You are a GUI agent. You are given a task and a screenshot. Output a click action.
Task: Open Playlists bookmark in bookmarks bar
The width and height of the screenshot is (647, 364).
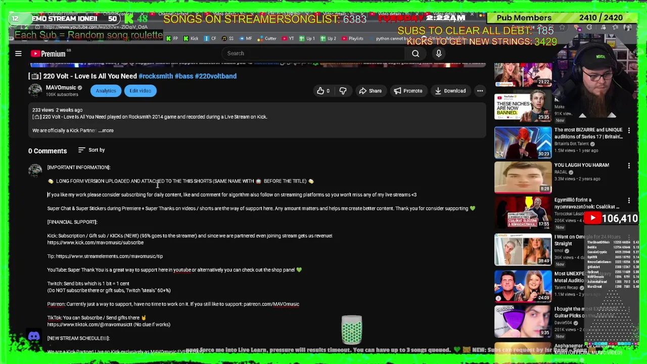point(352,38)
